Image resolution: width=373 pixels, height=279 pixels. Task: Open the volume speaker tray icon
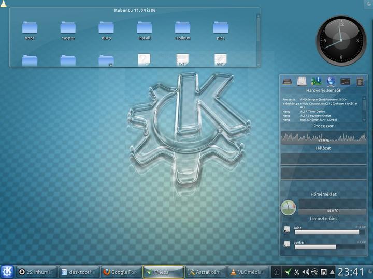tap(306, 272)
